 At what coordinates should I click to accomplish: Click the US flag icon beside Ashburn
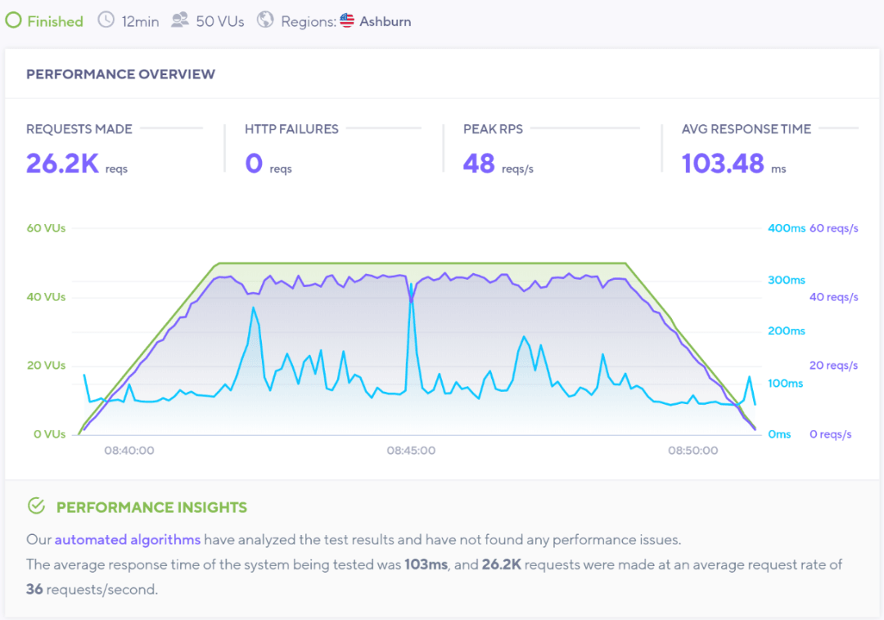click(347, 21)
